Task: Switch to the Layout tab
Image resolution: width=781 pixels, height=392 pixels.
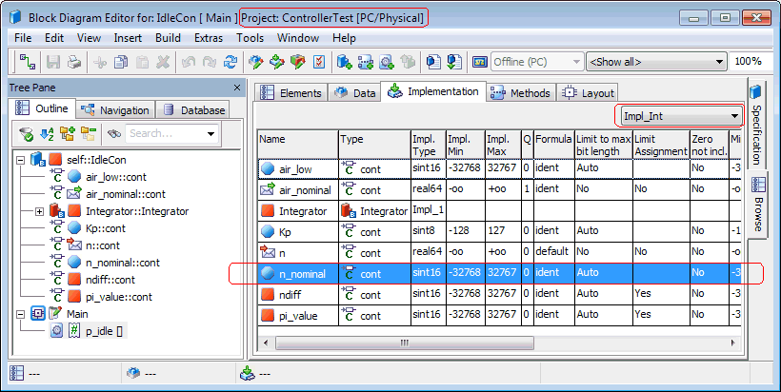Action: 589,93
